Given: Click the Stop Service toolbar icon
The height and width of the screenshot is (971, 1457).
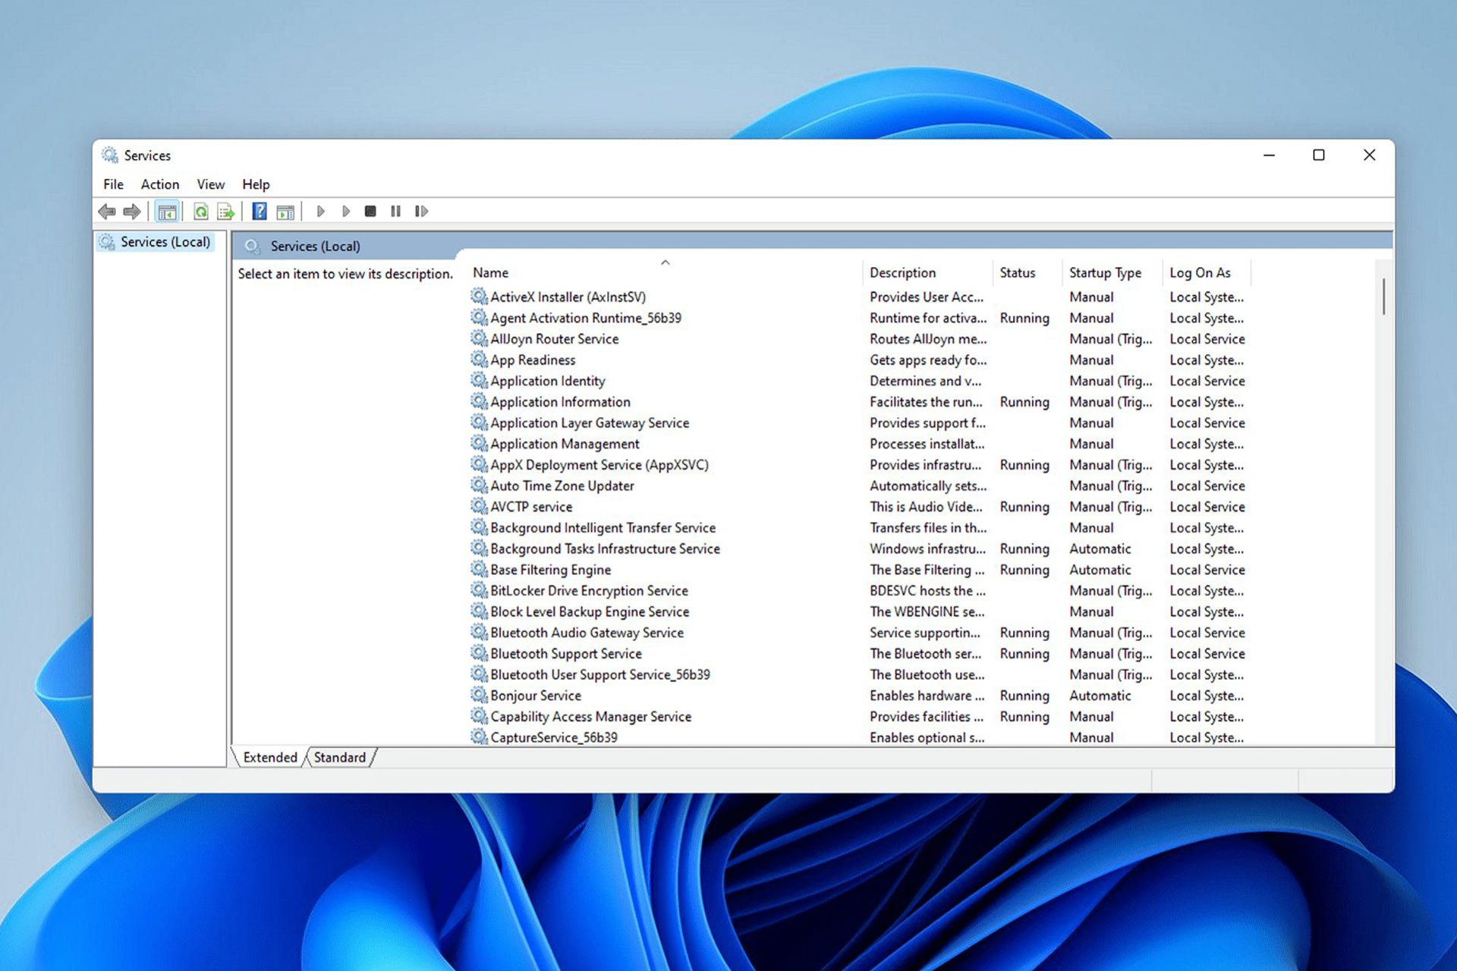Looking at the screenshot, I should [370, 210].
